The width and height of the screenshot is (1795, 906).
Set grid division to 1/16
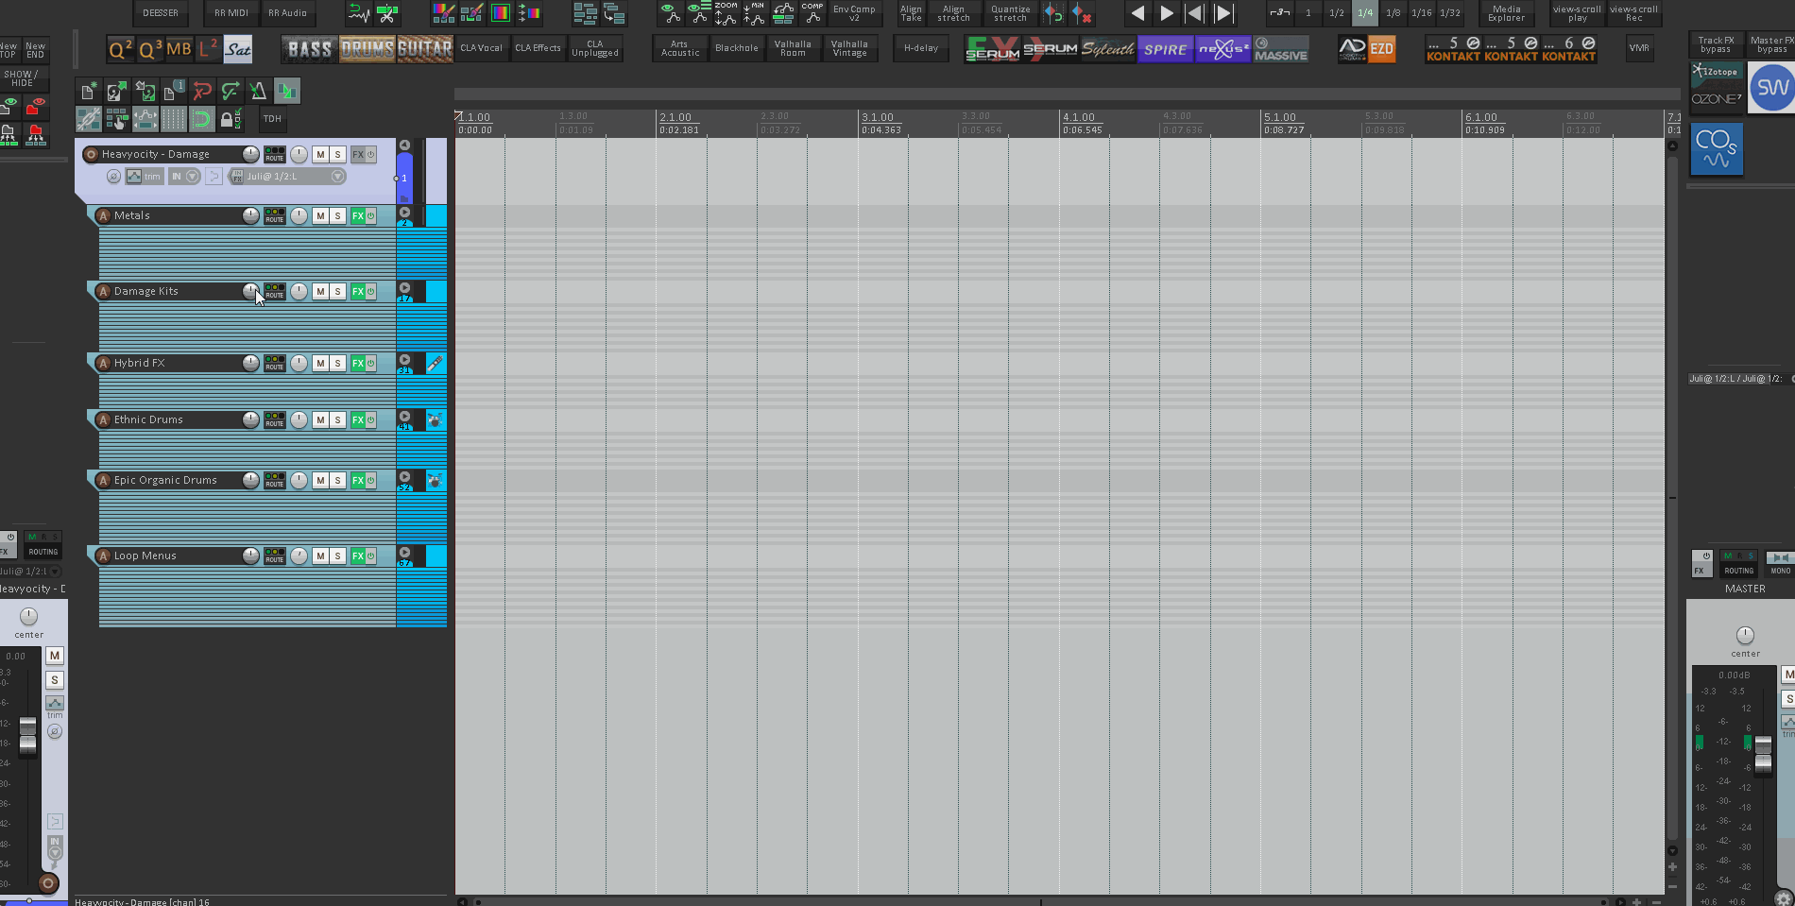point(1422,13)
